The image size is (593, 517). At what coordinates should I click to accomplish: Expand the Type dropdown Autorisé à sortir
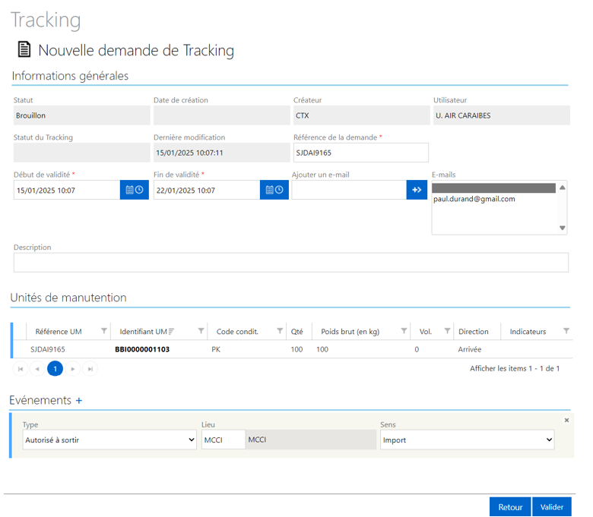[x=109, y=440]
